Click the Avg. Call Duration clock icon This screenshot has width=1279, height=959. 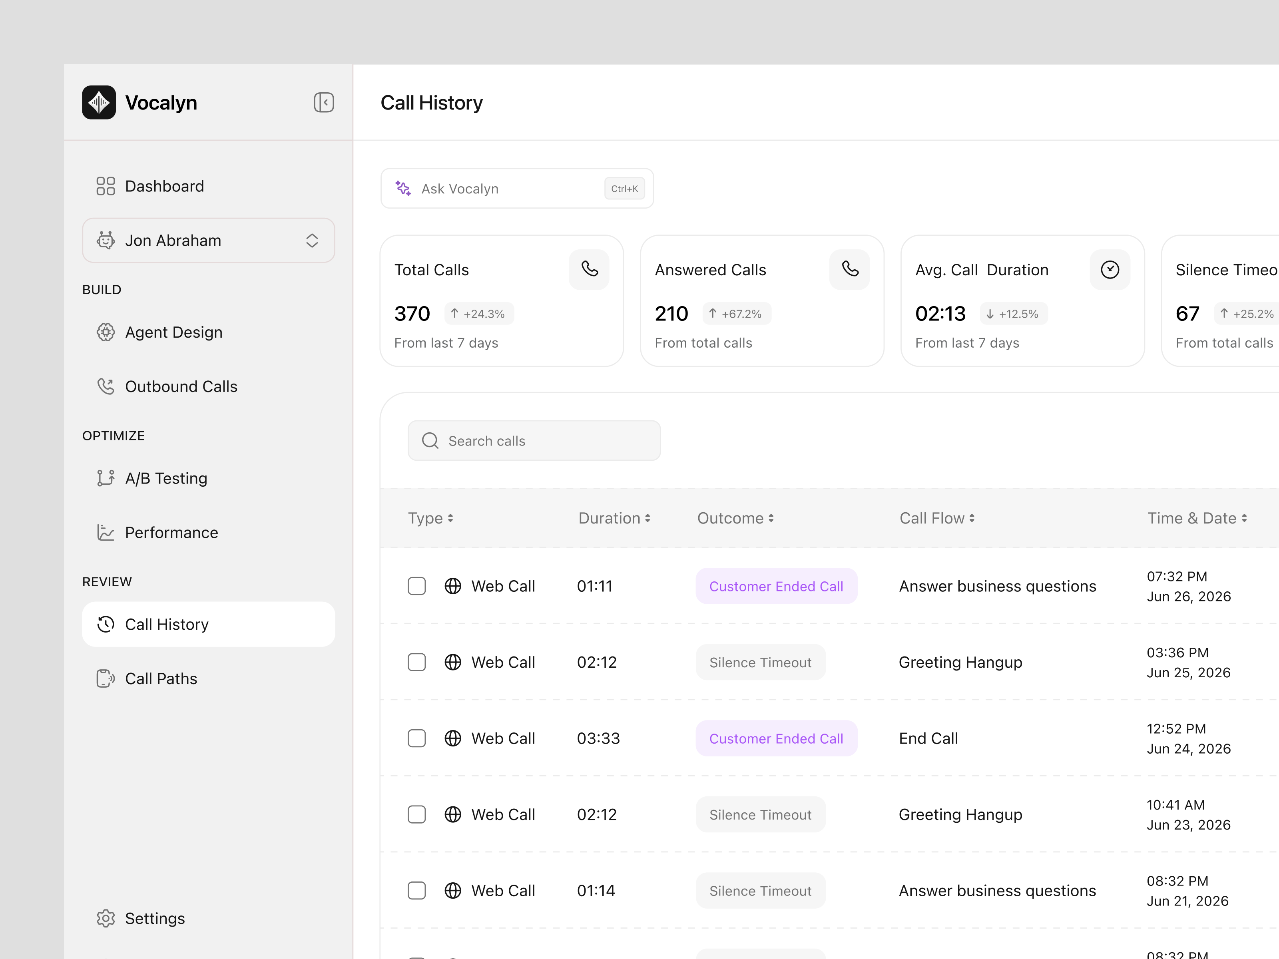tap(1110, 269)
